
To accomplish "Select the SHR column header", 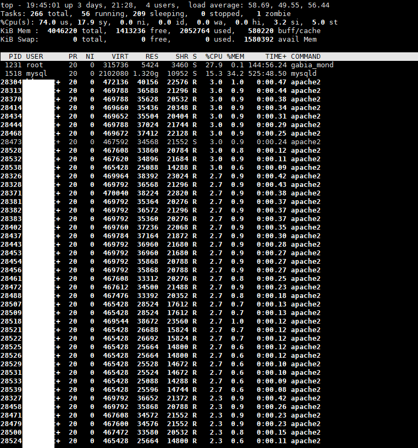I will [182, 57].
